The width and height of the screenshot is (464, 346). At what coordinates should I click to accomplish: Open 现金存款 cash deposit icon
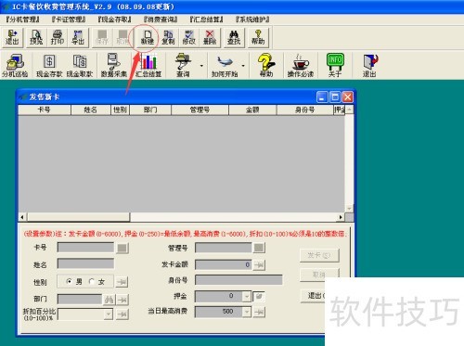49,65
